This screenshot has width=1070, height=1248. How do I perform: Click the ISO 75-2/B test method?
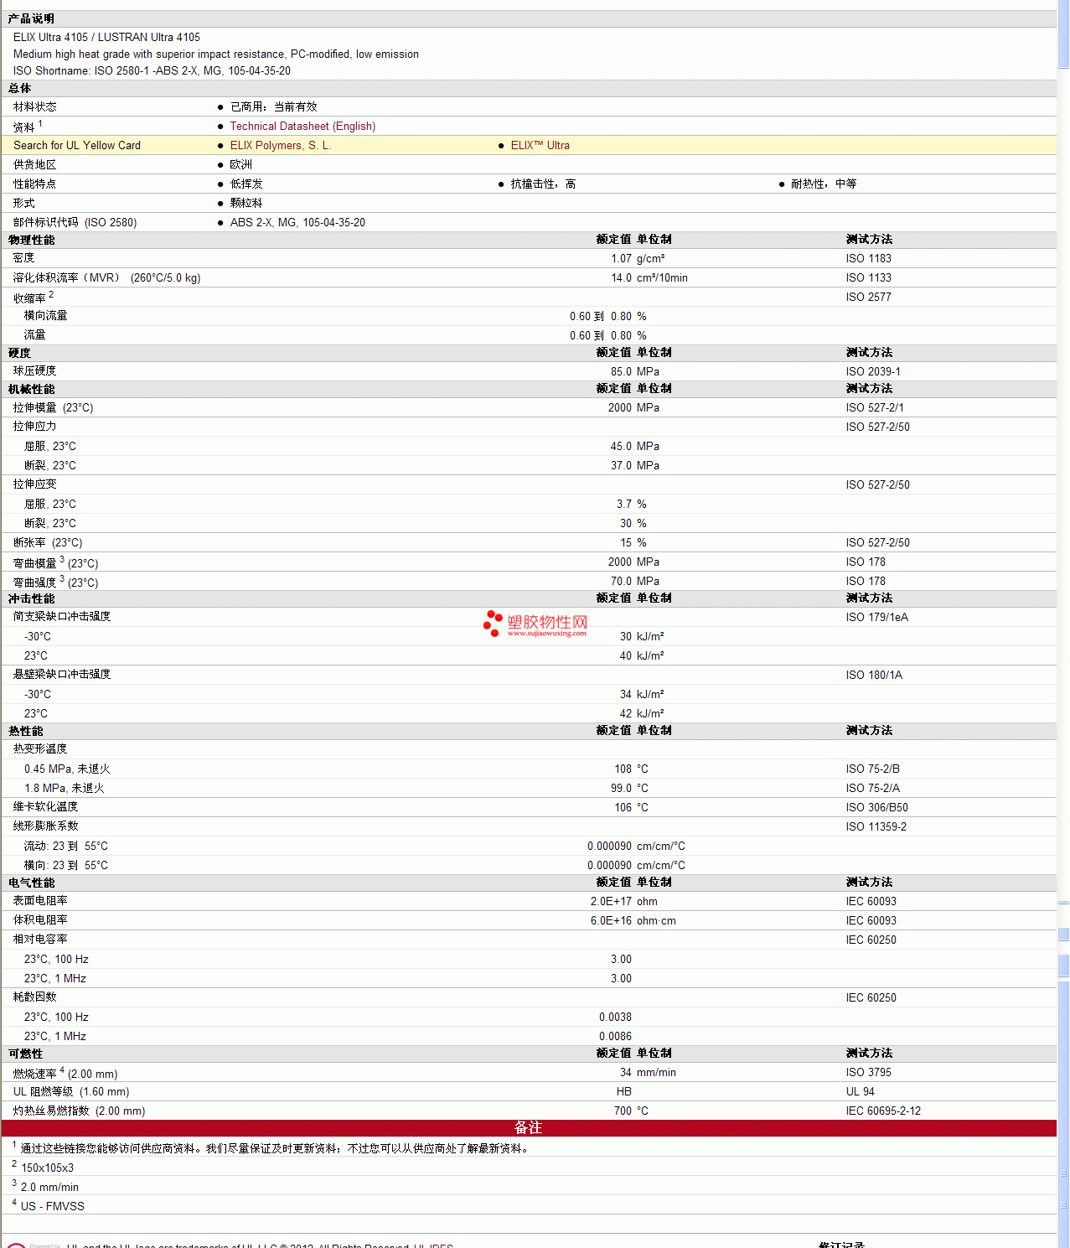coord(873,769)
